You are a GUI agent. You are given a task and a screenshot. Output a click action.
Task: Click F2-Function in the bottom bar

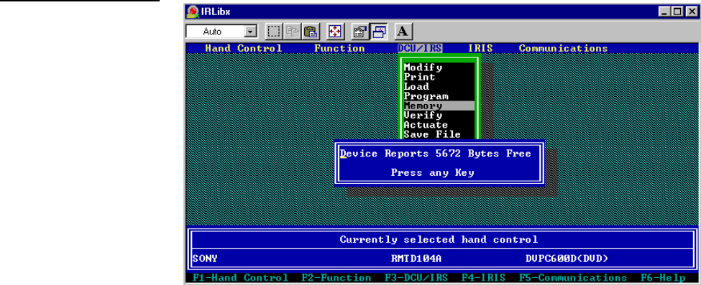(x=336, y=278)
